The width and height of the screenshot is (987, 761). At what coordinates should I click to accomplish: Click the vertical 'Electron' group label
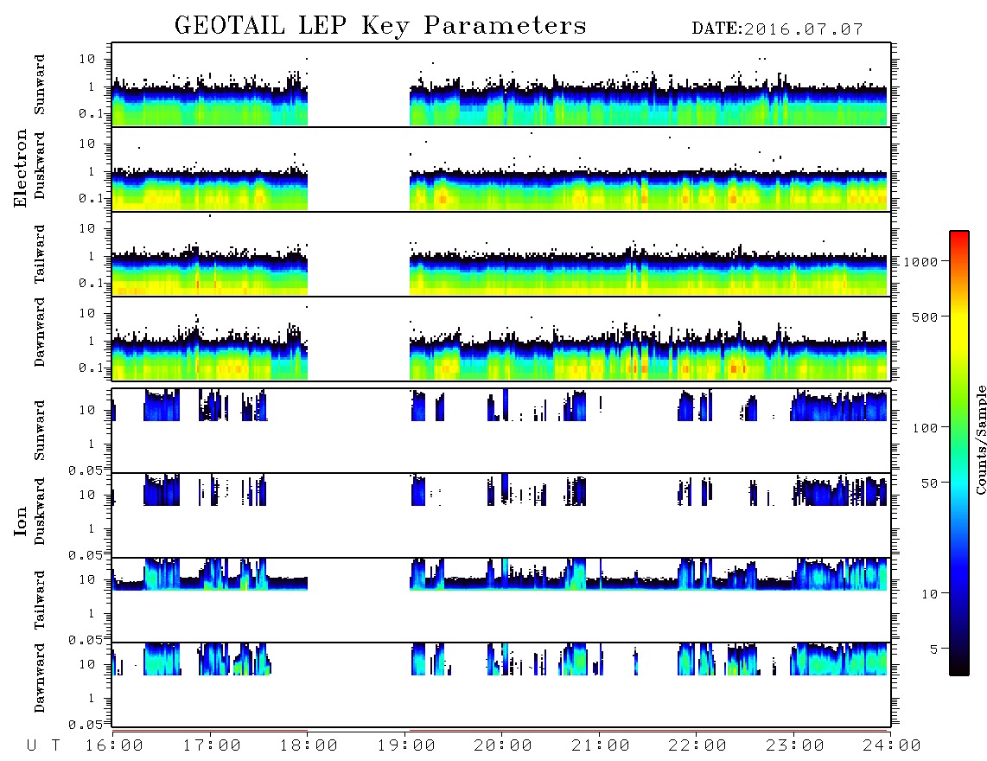(x=20, y=169)
